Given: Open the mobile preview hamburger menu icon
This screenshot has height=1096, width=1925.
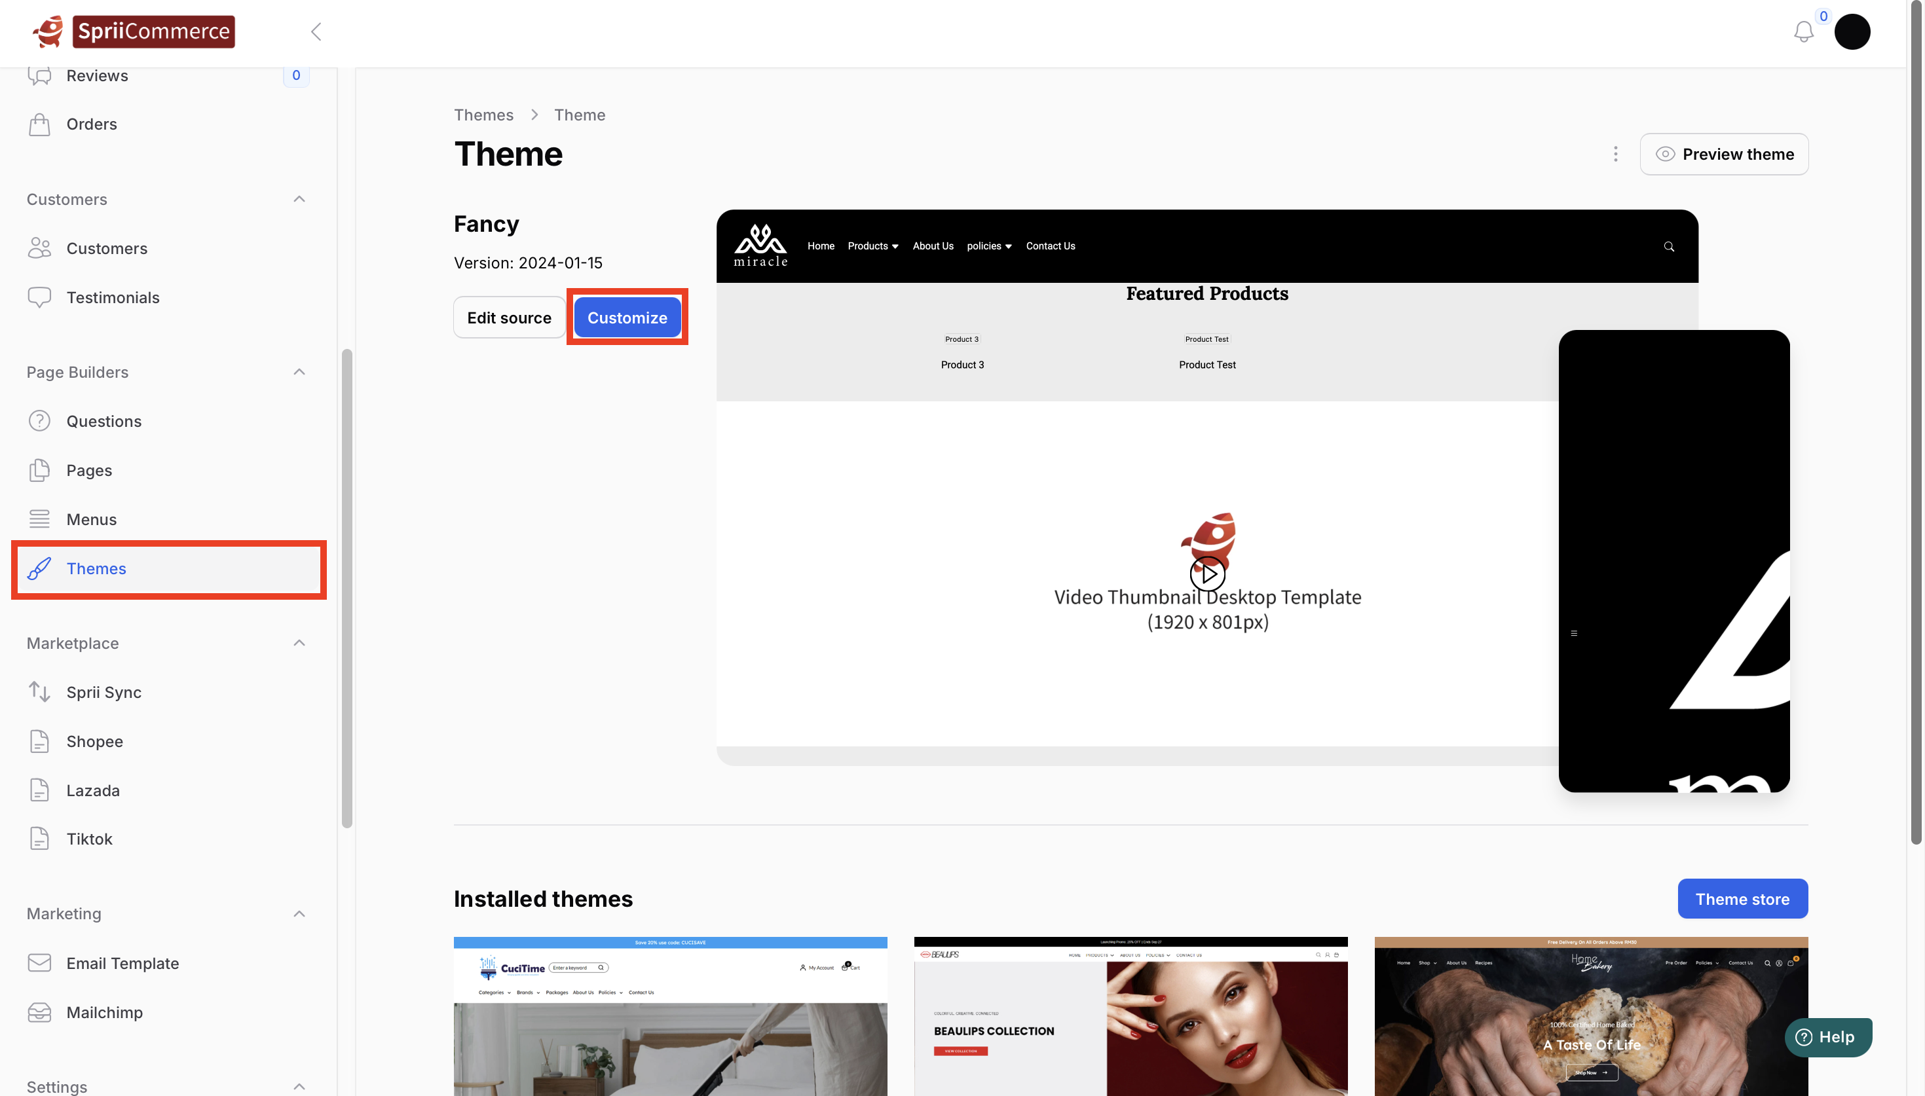Looking at the screenshot, I should coord(1574,633).
